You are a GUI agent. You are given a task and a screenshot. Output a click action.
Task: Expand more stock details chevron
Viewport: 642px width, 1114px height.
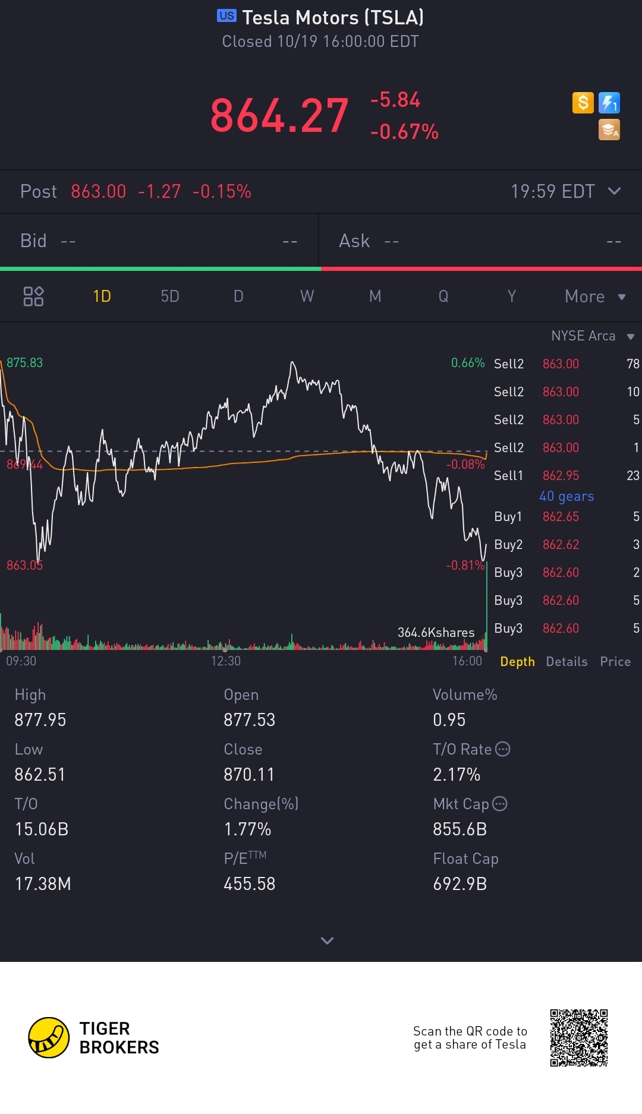click(327, 941)
